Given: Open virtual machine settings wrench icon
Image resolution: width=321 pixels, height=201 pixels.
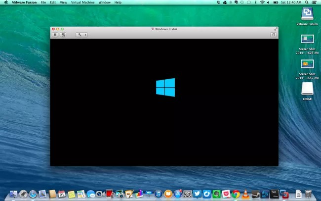Looking at the screenshot, I should point(80,35).
